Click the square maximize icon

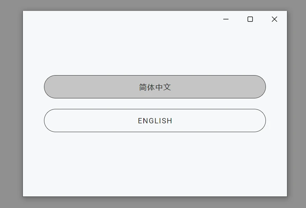(x=250, y=19)
